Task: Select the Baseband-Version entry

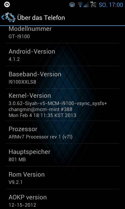Action: tap(63, 77)
